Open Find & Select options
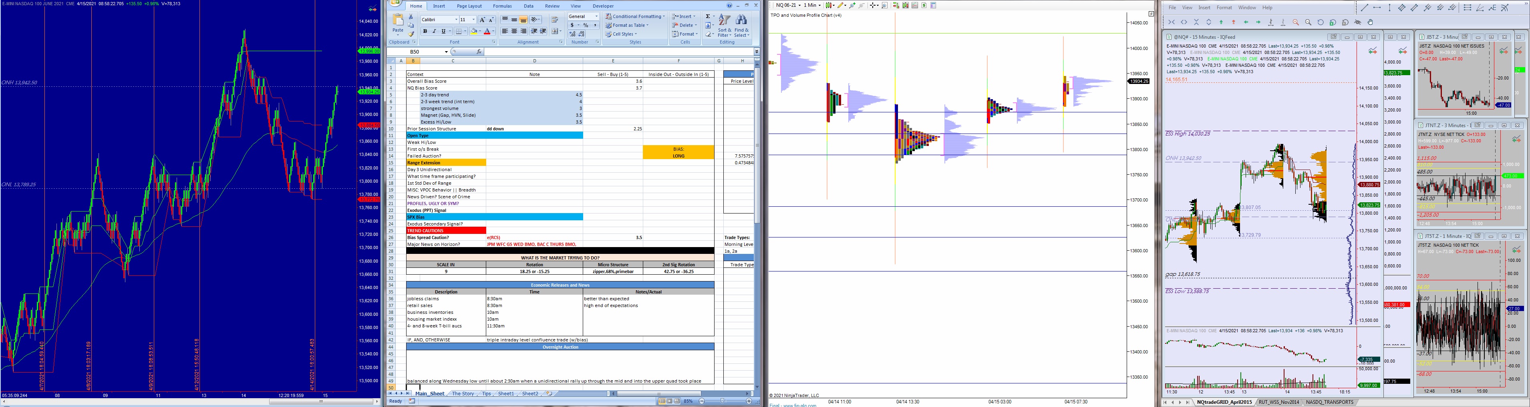Viewport: 1530px width, 407px height. click(741, 26)
